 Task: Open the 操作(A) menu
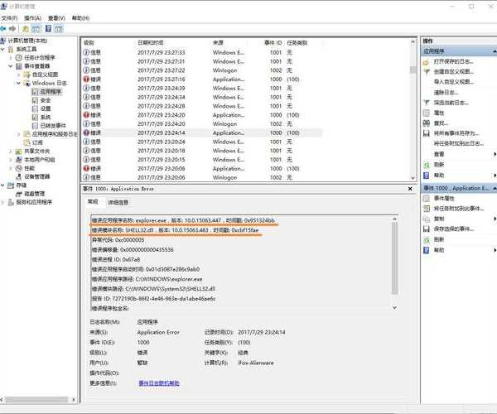point(33,17)
